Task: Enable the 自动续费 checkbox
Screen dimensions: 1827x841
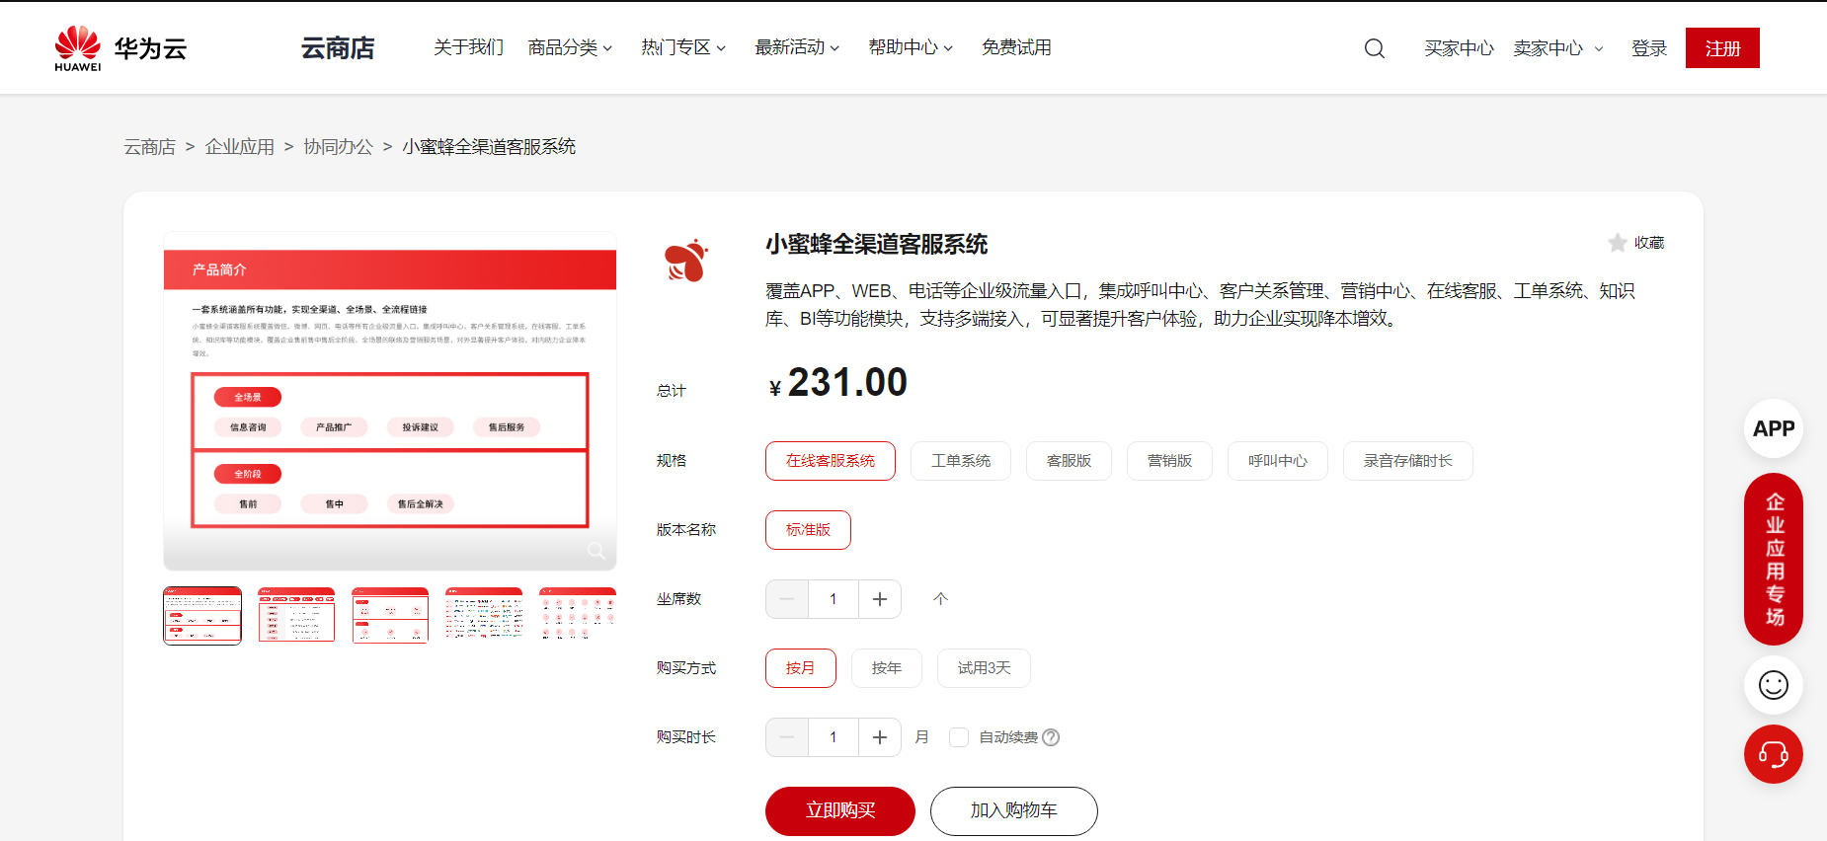Action: point(958,737)
